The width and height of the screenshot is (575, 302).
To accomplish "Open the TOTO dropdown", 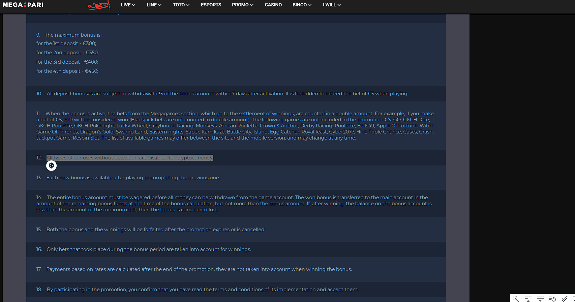I will [181, 5].
